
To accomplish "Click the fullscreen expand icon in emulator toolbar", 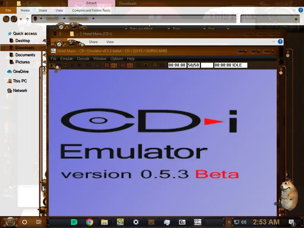I will 155,65.
